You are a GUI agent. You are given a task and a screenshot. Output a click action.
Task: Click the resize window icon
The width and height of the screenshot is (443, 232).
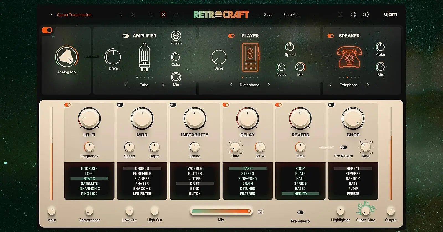pos(353,15)
